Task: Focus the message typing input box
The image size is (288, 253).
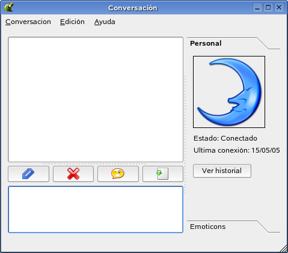Action: [x=96, y=210]
